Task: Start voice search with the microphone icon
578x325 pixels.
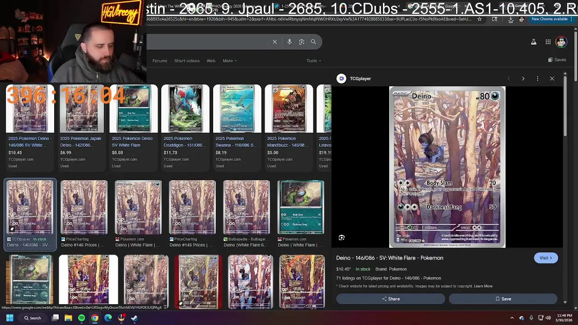Action: pos(289,42)
